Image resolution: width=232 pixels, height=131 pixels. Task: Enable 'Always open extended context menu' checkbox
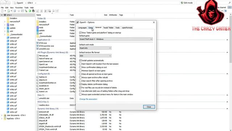(80, 95)
